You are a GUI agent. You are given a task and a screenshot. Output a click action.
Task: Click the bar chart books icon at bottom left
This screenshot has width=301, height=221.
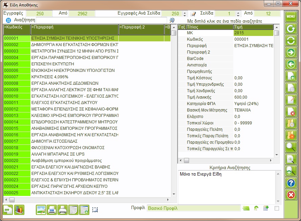(x=20, y=210)
